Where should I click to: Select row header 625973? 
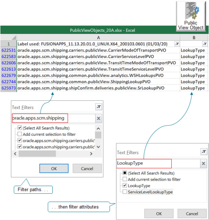[9, 88]
